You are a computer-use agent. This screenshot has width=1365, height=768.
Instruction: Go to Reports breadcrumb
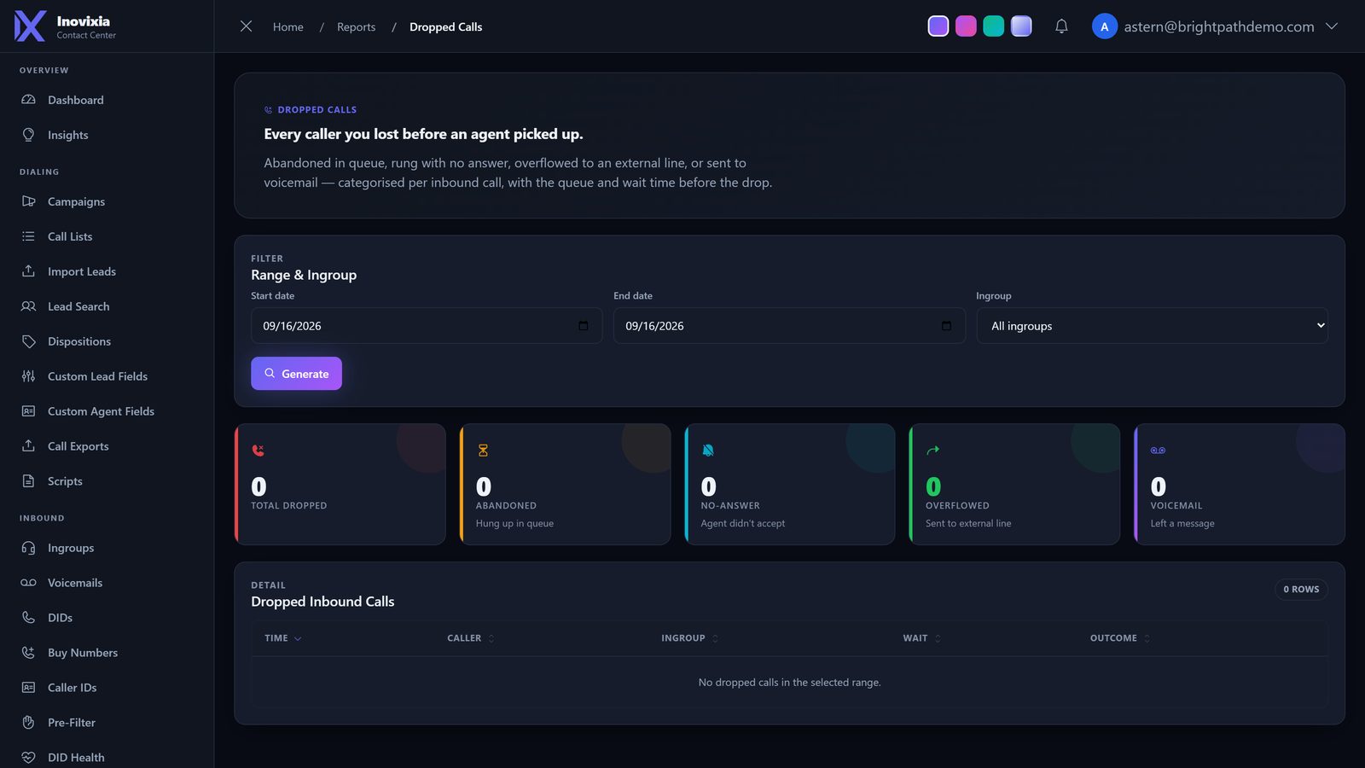click(356, 27)
